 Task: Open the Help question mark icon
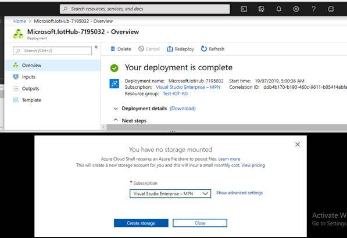(x=314, y=9)
